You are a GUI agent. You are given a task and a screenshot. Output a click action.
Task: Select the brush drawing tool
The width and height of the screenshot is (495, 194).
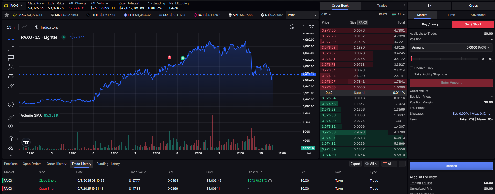[11, 86]
